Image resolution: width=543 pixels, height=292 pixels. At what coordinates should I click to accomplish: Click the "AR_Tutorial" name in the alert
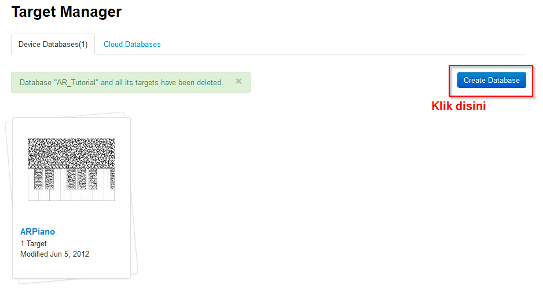tap(76, 83)
